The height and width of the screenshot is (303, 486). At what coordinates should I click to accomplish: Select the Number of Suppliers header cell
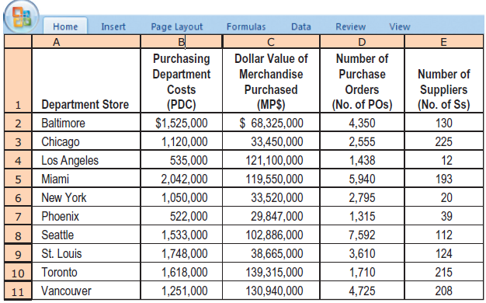click(444, 80)
